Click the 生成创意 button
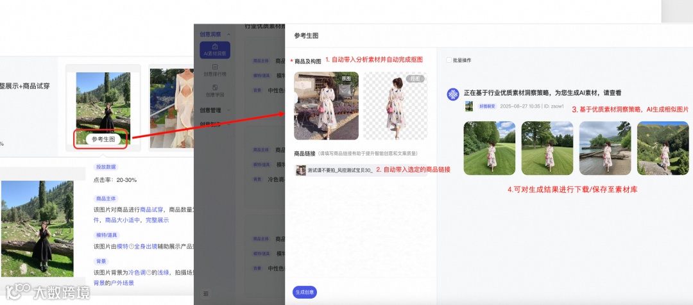693x305 pixels. 305,292
